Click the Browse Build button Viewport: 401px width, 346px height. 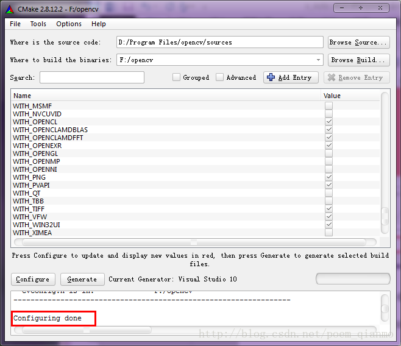[359, 60]
